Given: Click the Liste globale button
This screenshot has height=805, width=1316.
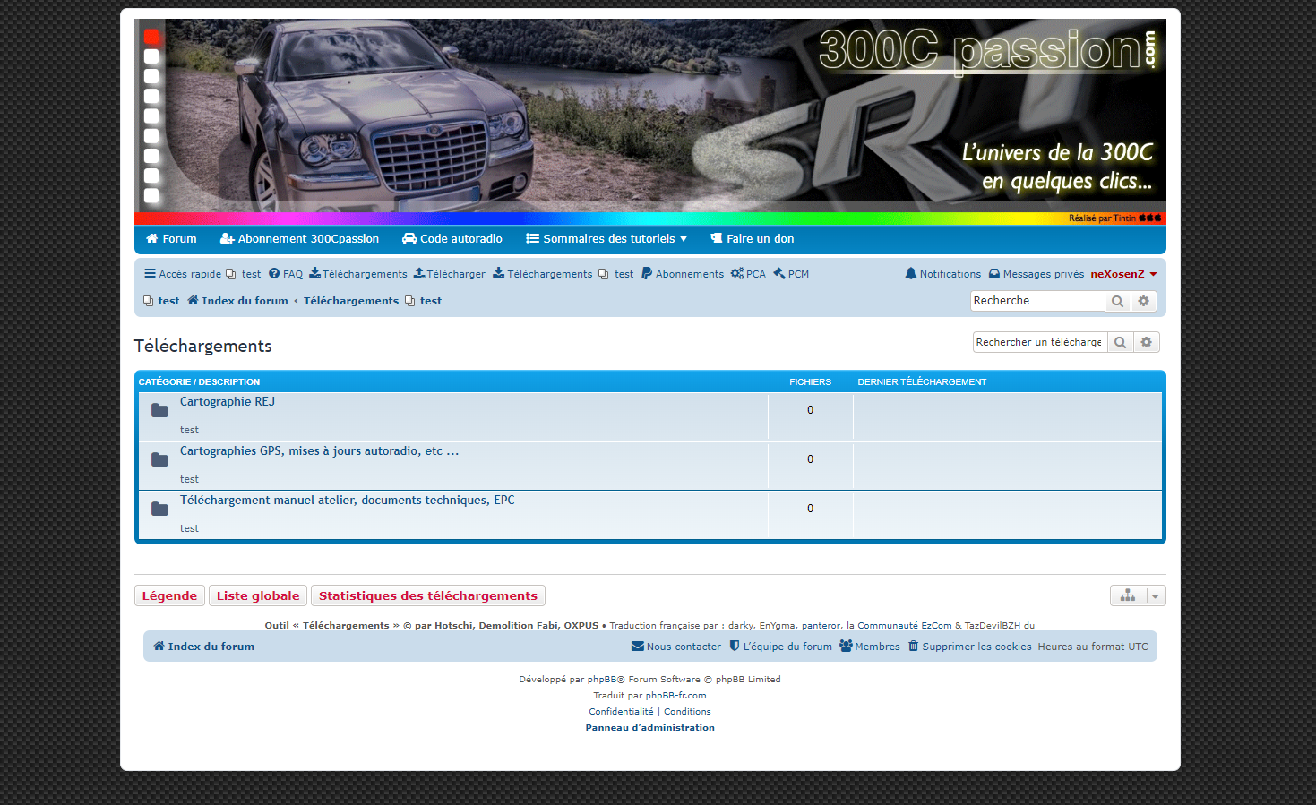Looking at the screenshot, I should coord(258,595).
